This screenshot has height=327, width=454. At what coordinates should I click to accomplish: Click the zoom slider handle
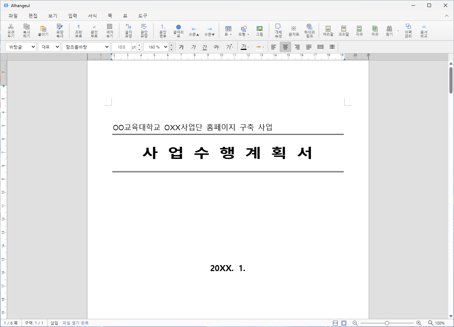(x=387, y=323)
